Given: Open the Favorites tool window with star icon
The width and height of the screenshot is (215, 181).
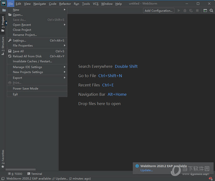Looking at the screenshot, I should click(3, 159).
